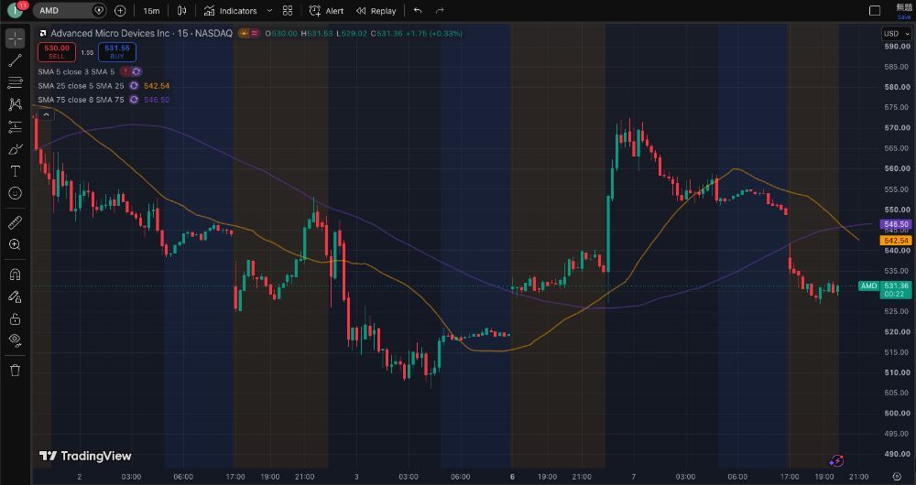Open the Indicators dialog
The image size is (916, 485).
pyautogui.click(x=230, y=10)
